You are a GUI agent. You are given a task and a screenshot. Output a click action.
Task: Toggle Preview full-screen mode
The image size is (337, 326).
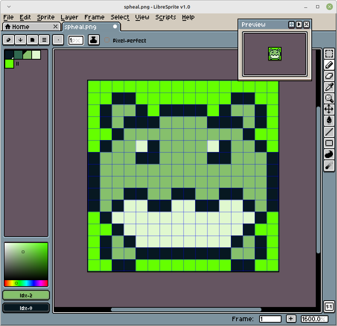[292, 25]
